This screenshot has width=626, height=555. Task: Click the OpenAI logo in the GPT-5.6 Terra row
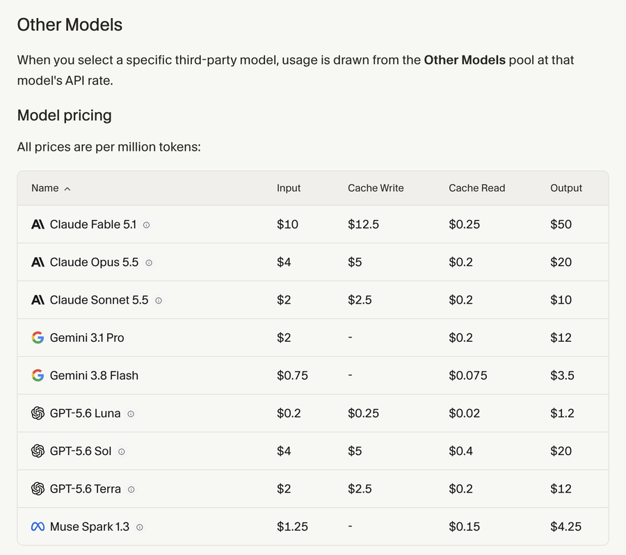38,489
